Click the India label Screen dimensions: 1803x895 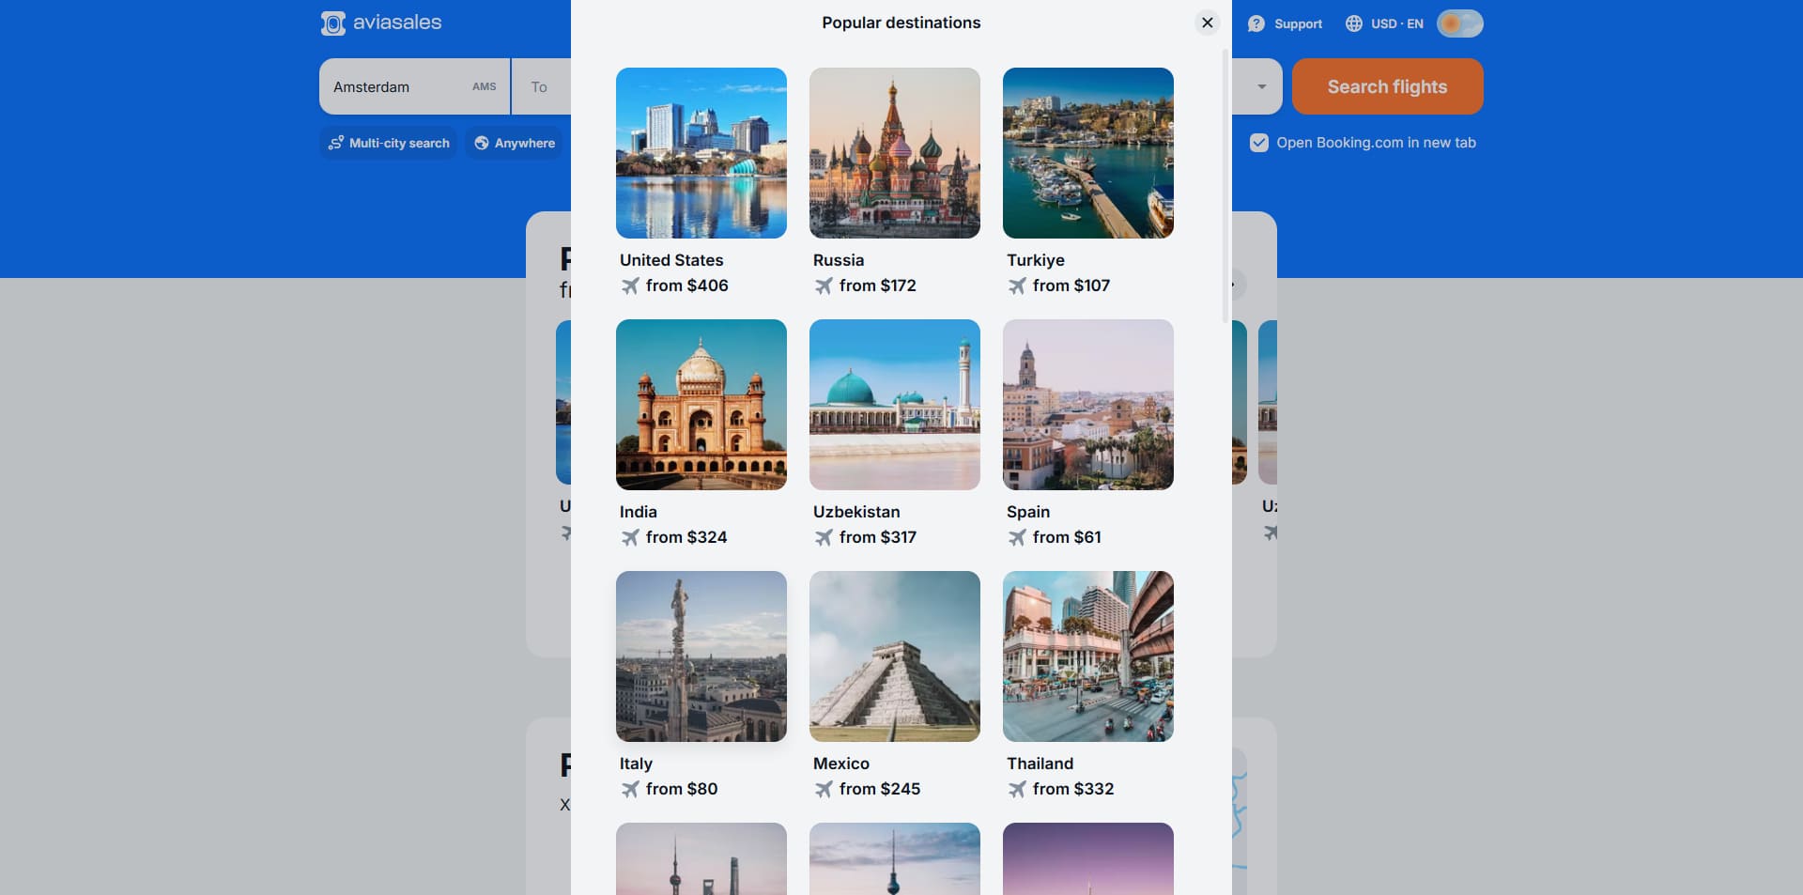point(639,512)
